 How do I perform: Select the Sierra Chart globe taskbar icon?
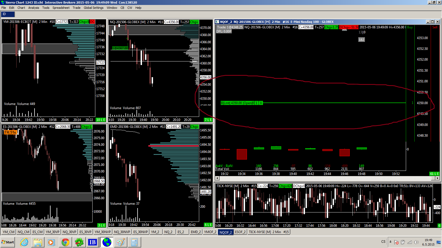pos(107,242)
